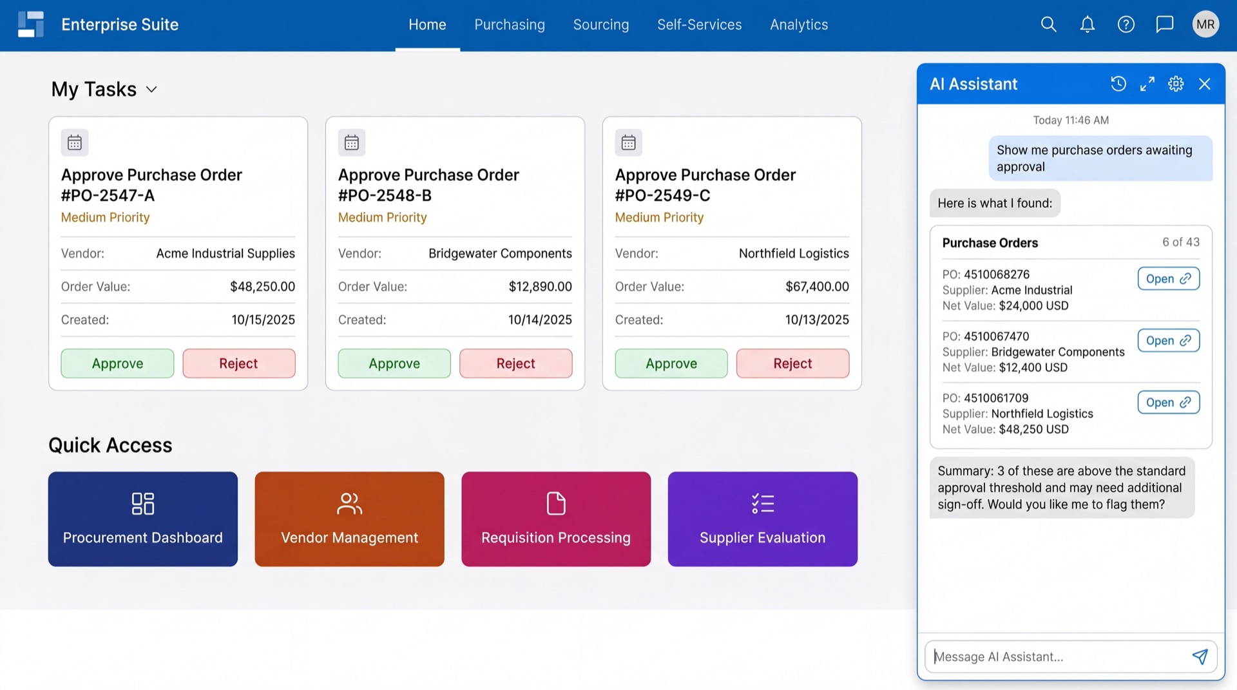Approve purchase order PO-2547-A
Viewport: 1237px width, 690px height.
click(x=117, y=363)
